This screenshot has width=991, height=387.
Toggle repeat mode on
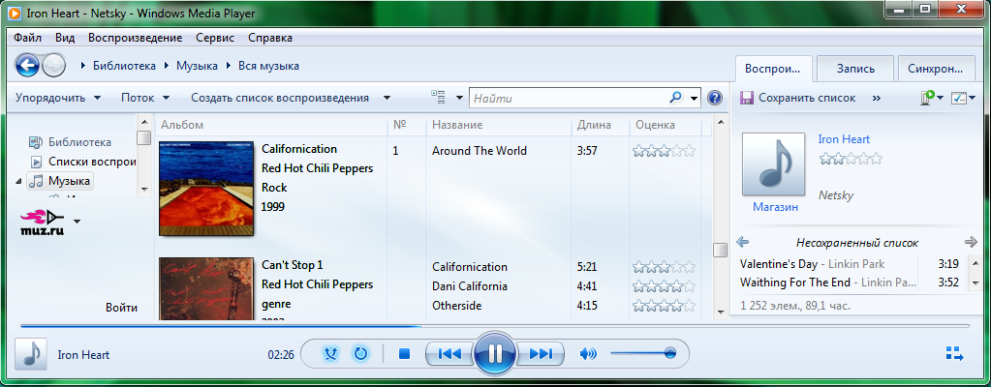360,353
